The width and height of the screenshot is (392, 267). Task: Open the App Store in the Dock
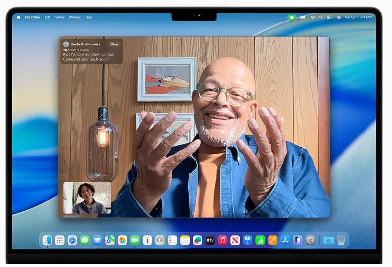pyautogui.click(x=285, y=240)
